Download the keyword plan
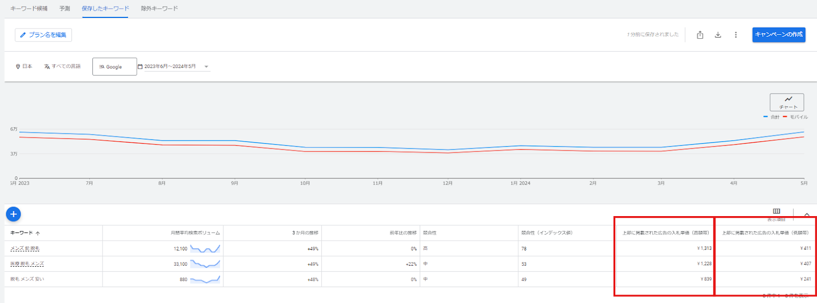This screenshot has height=303, width=817. [718, 35]
